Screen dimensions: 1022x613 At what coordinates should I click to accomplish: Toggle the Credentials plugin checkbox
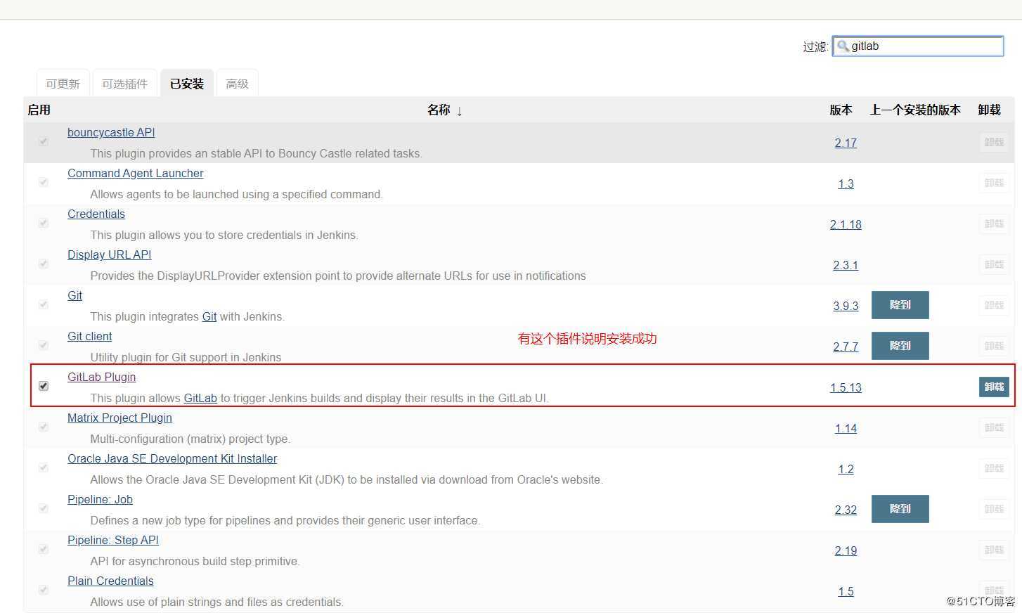[44, 223]
